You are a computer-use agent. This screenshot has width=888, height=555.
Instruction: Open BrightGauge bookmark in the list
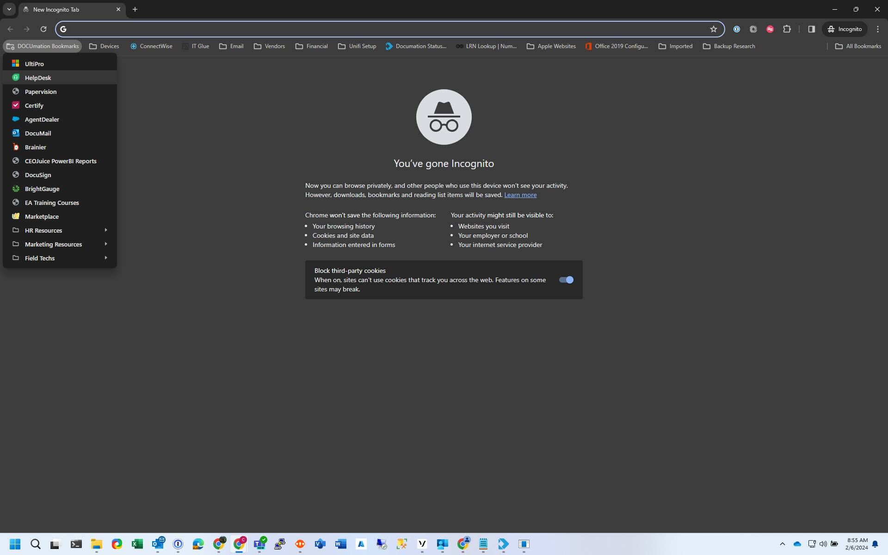[42, 189]
